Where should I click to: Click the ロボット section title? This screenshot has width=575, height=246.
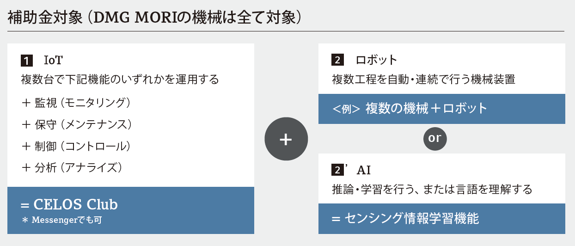point(376,60)
